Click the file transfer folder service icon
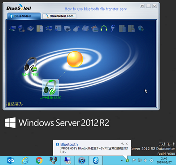The height and width of the screenshot is (165, 176). tap(40, 28)
